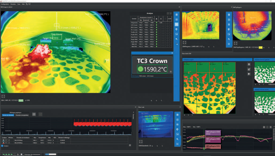
Task: Select the 'Données enregistrées' display toggle
Action: tap(22, 115)
